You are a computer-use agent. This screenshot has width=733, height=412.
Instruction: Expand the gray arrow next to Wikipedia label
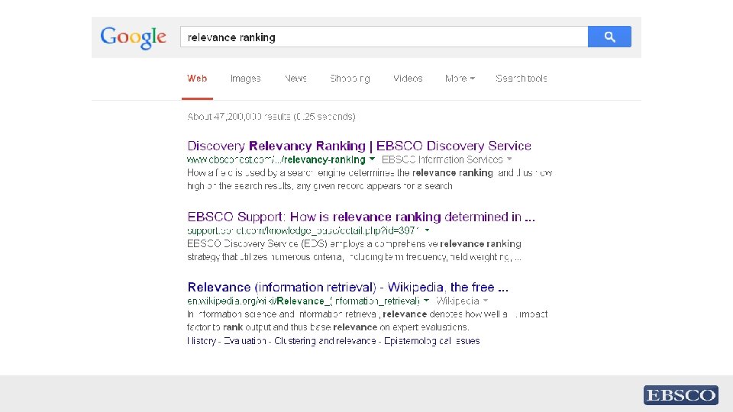(486, 301)
